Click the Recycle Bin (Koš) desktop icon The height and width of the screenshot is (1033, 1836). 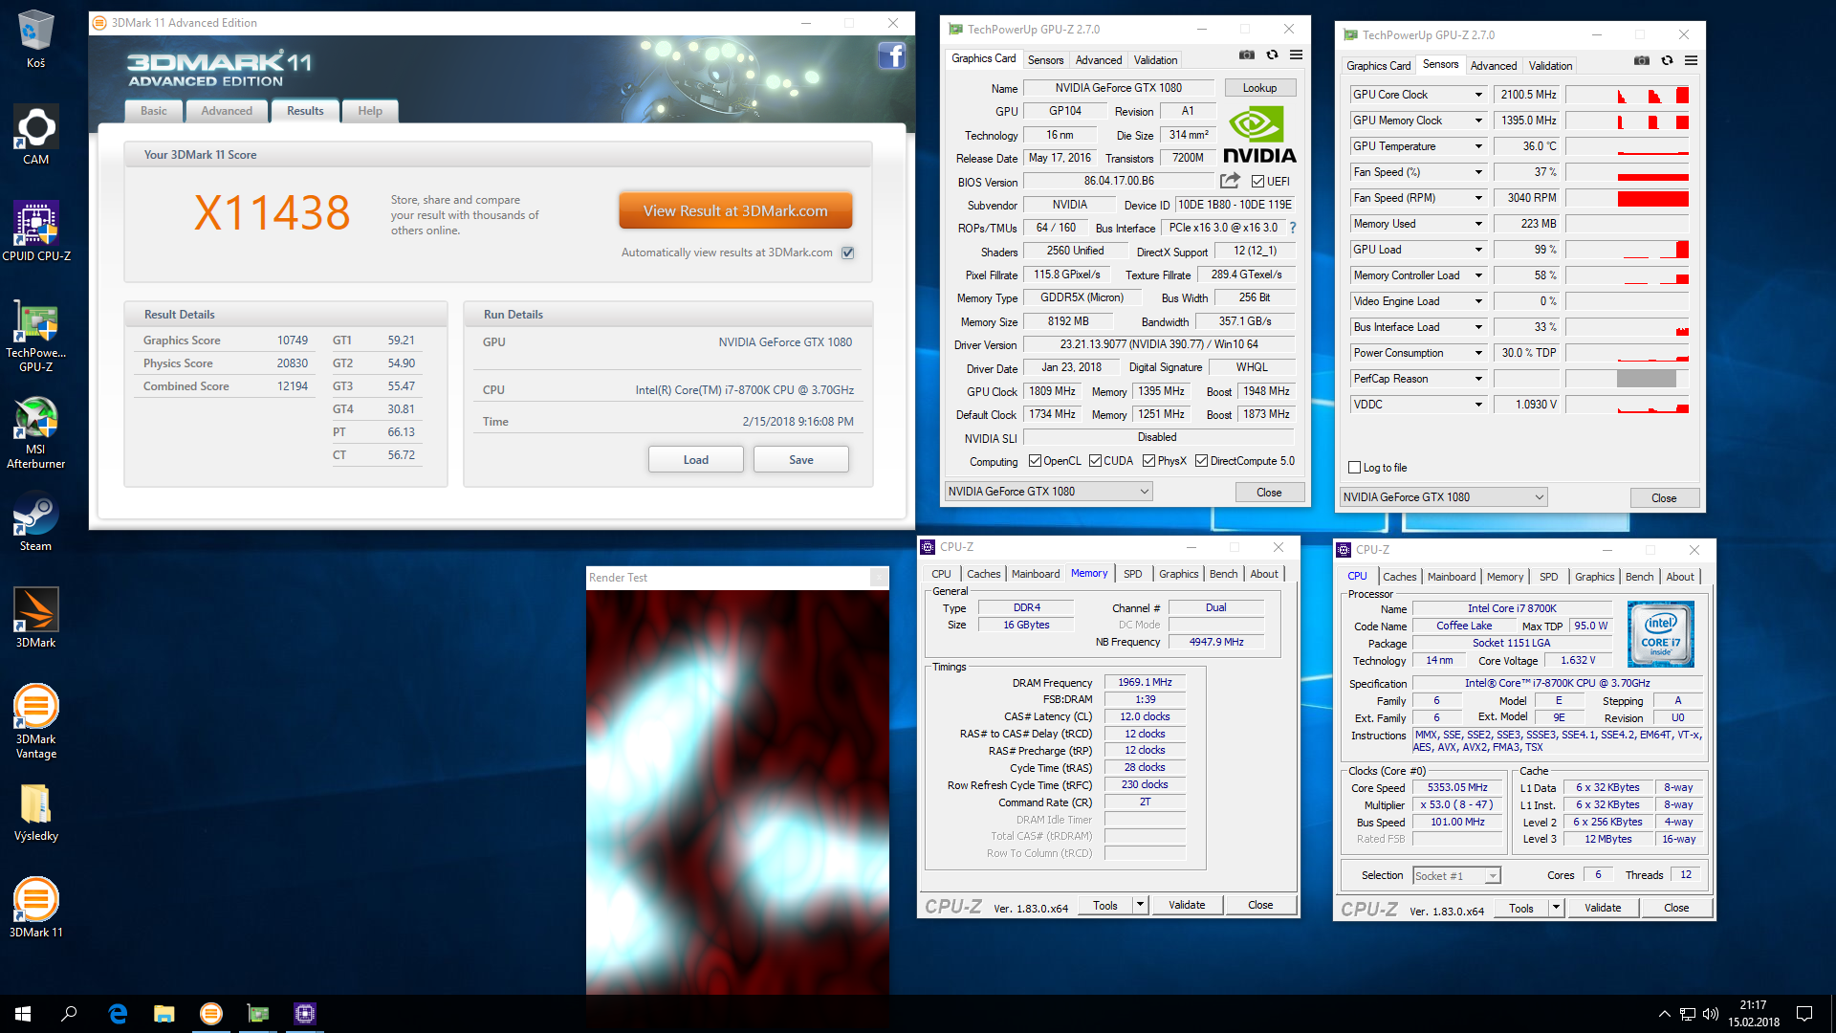[x=35, y=39]
